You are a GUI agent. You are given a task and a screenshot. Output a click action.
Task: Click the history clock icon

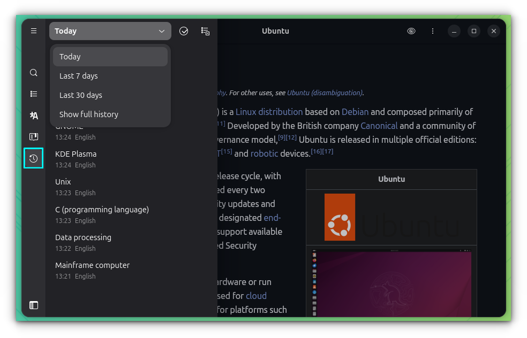(x=34, y=158)
